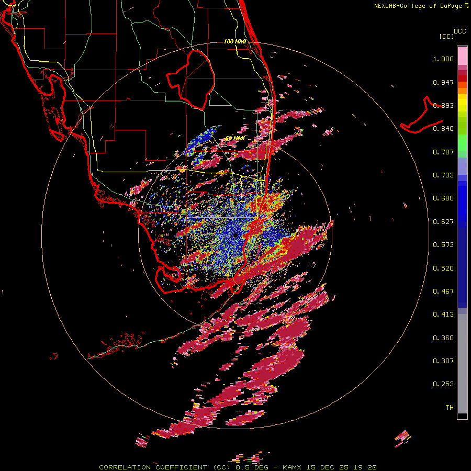Image resolution: width=471 pixels, height=471 pixels.
Task: Click the DCC label above the color bar
Action: (x=459, y=31)
